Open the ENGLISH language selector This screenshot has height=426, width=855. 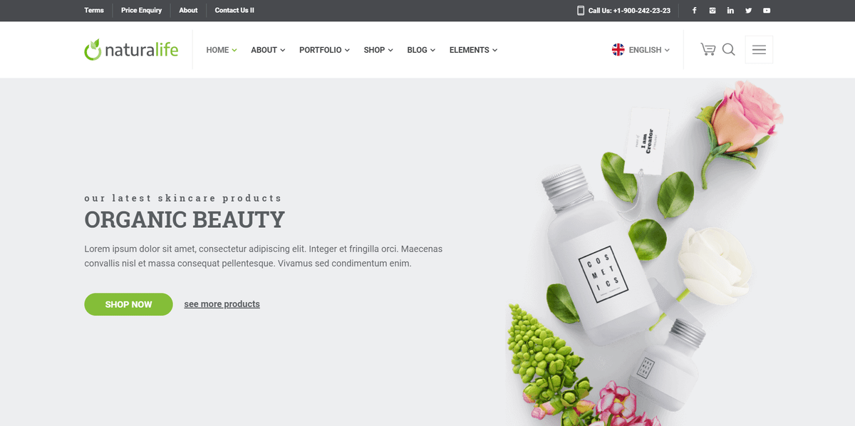[641, 50]
